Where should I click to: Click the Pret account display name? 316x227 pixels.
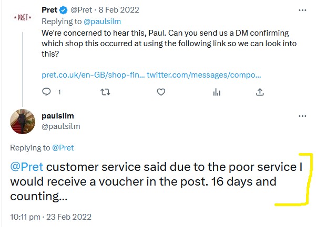pyautogui.click(x=49, y=10)
